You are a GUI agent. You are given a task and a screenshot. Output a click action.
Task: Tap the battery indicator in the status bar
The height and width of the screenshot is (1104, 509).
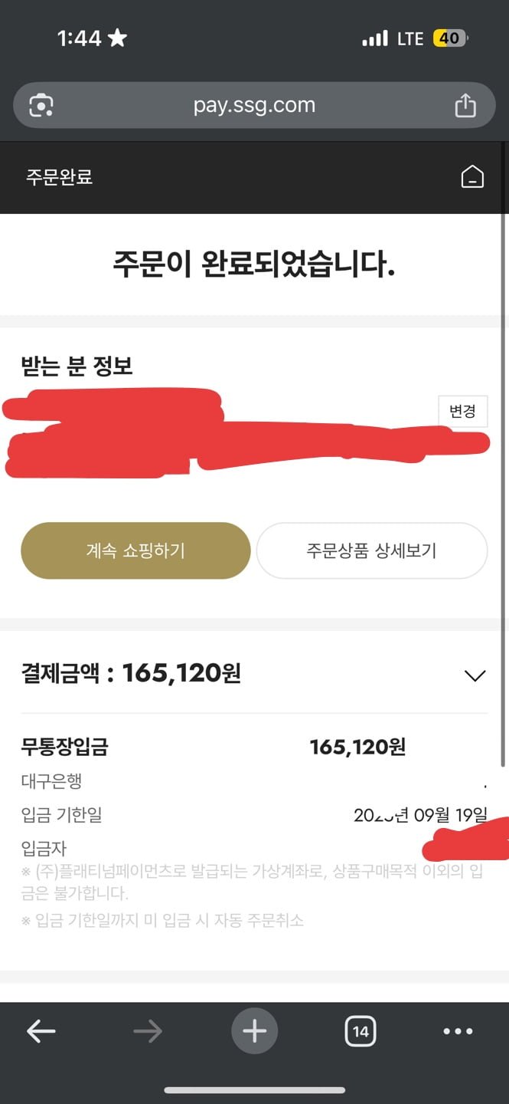450,38
